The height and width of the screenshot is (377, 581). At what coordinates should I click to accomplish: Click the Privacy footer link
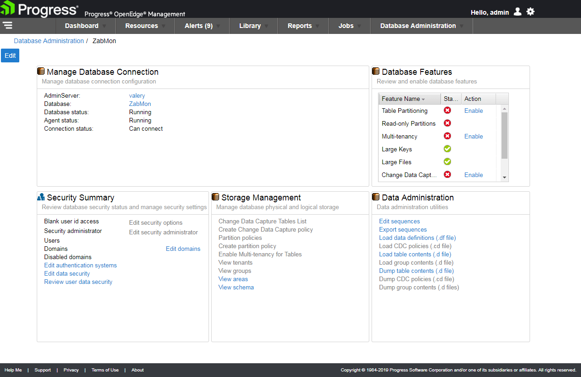pyautogui.click(x=71, y=370)
